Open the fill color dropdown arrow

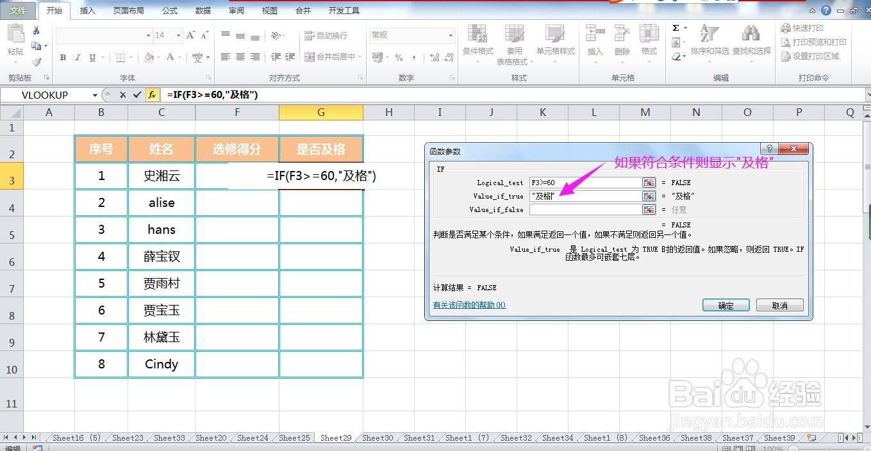coord(158,58)
